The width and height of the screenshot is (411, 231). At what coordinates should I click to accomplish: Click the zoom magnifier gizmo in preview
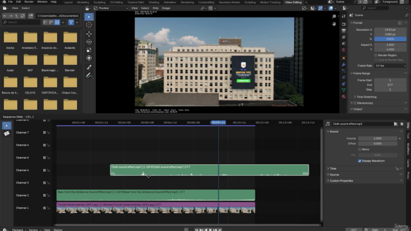point(334,17)
